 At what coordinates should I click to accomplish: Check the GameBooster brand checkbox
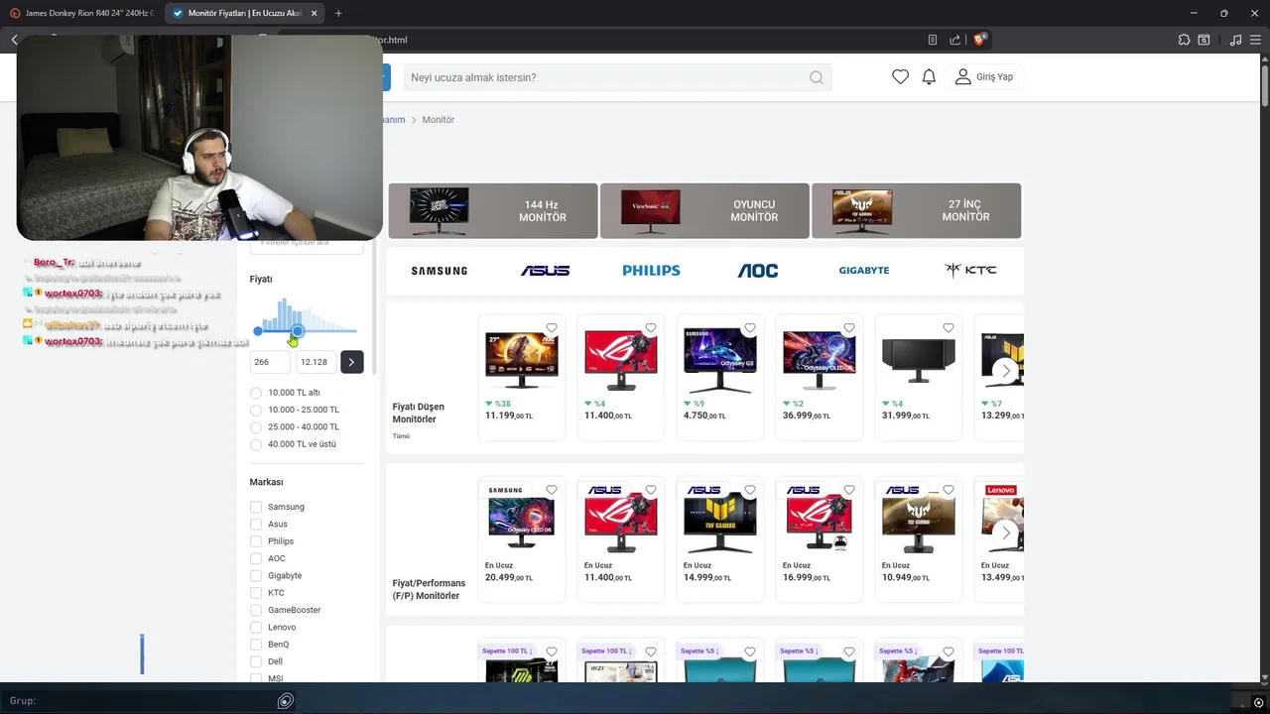coord(256,610)
